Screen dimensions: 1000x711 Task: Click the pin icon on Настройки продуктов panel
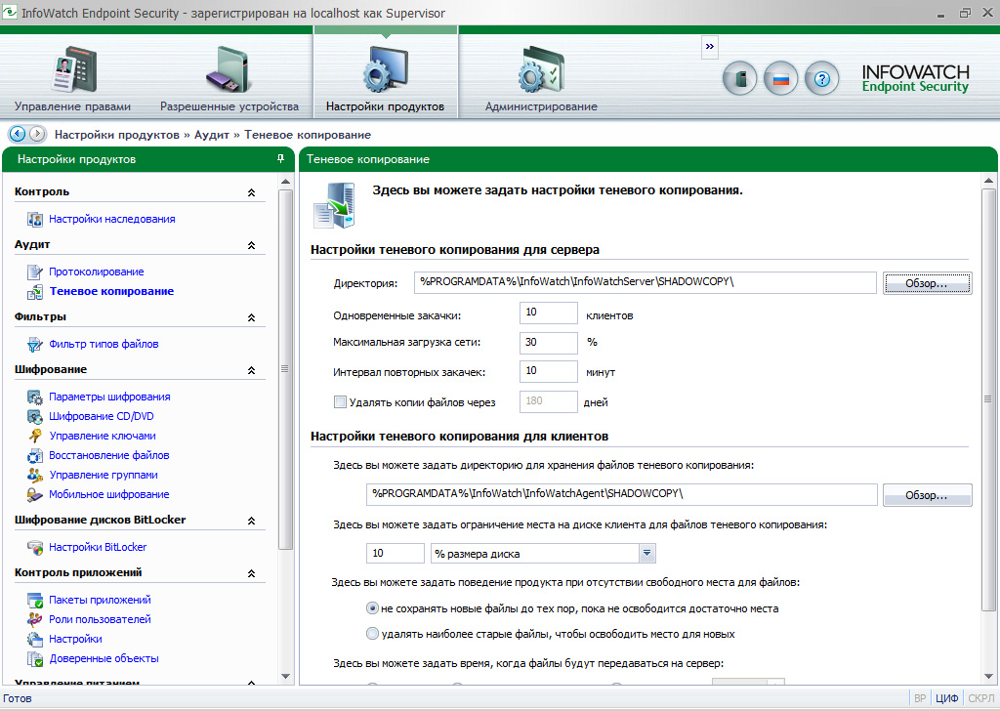click(280, 159)
